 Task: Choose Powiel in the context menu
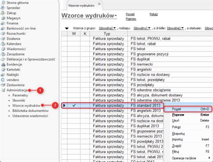pyautogui.click(x=188, y=109)
